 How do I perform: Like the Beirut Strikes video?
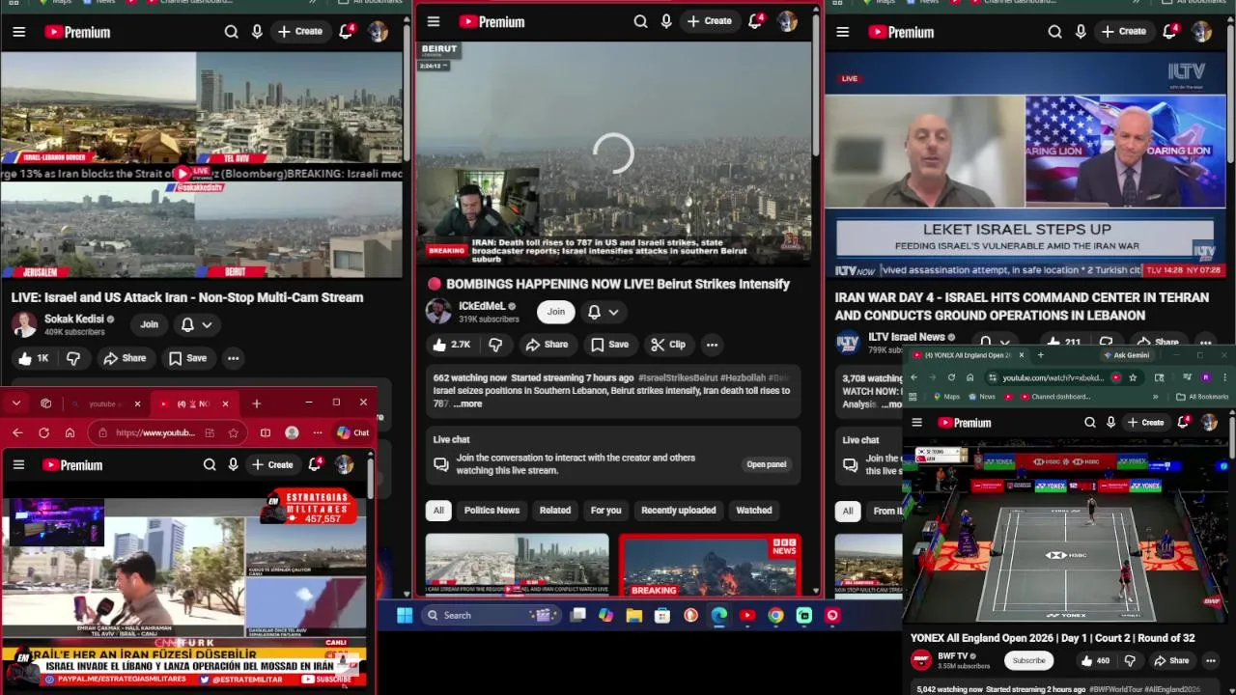point(451,345)
